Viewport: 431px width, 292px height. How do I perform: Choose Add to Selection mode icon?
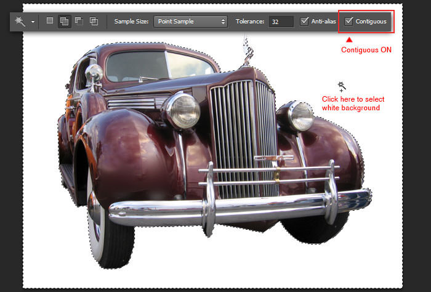65,21
